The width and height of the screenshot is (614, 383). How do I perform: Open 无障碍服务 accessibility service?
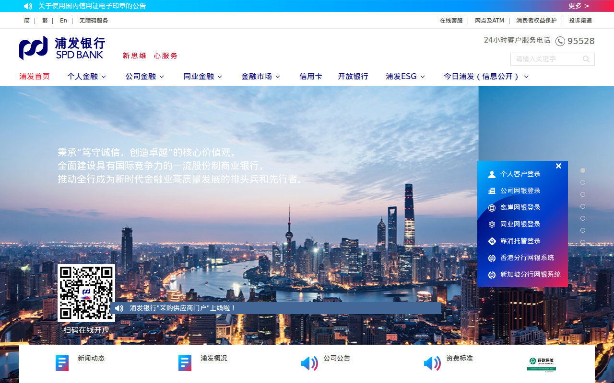click(94, 21)
